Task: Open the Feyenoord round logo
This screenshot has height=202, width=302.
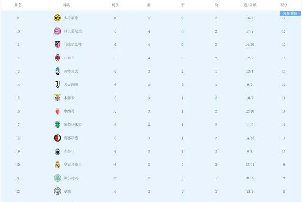Action: tap(58, 138)
